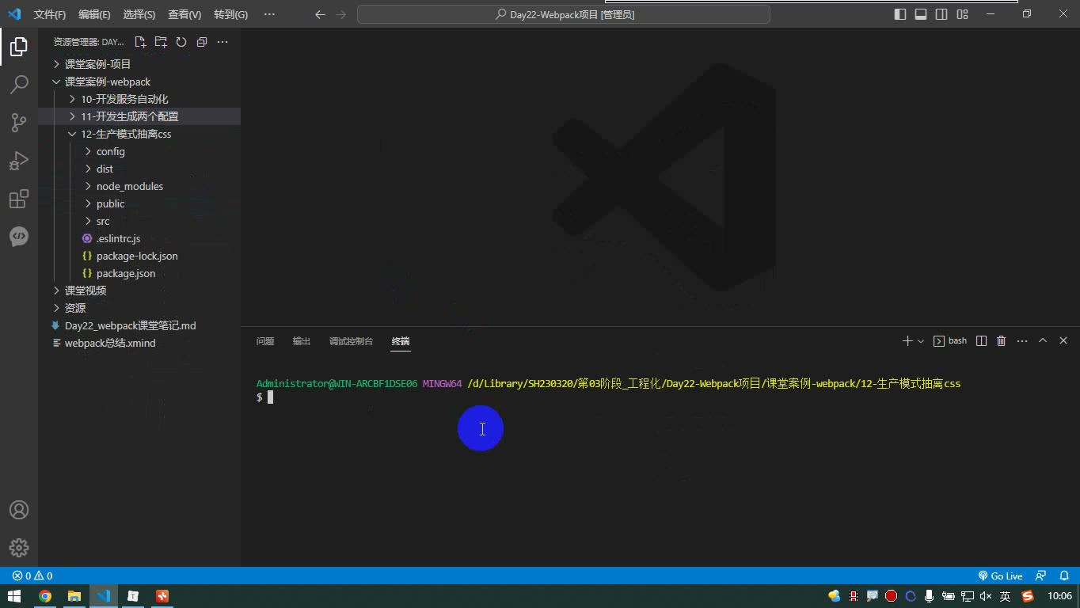Open File Explorer from the taskbar
1080x608 pixels.
click(74, 596)
